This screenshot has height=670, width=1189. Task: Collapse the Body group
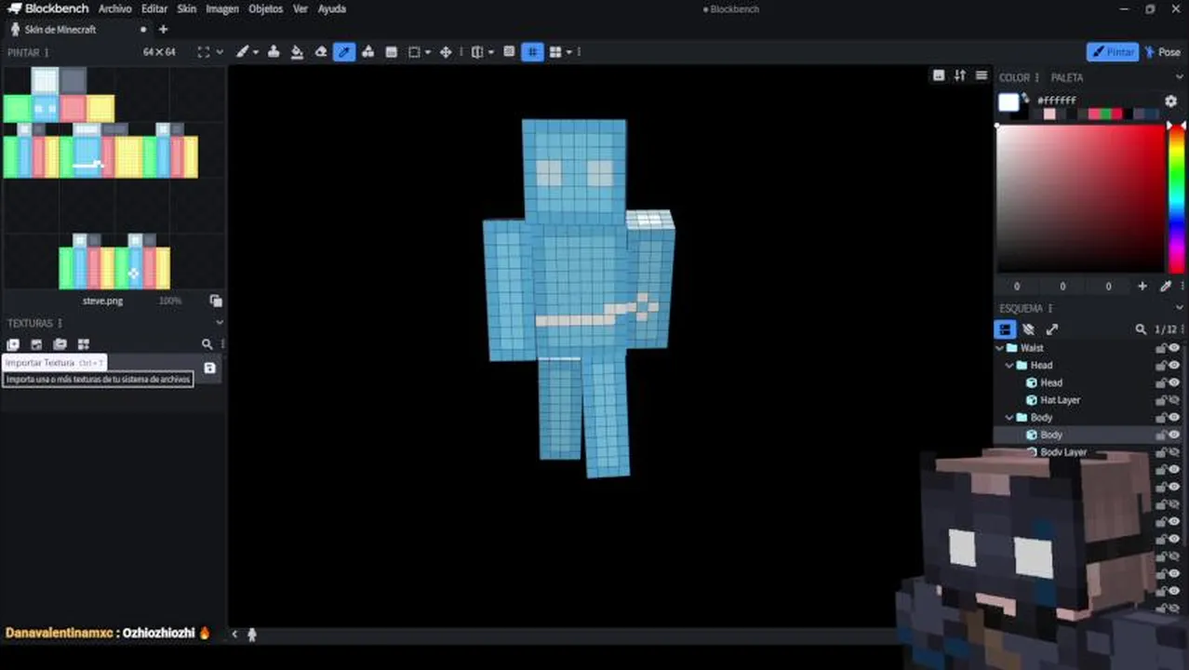coord(1009,418)
